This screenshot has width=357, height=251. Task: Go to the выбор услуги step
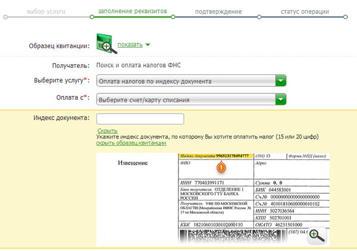tap(45, 11)
